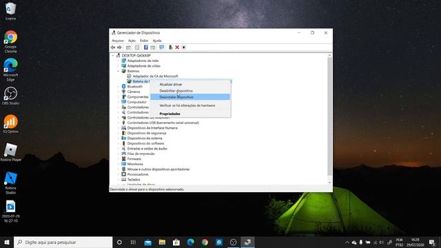Image resolution: width=441 pixels, height=248 pixels.
Task: Select the Firmware category icon
Action: point(123,159)
